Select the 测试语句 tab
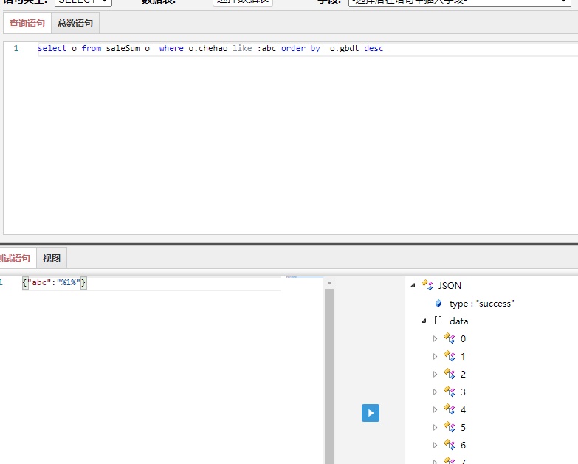578x464 pixels. pos(16,258)
